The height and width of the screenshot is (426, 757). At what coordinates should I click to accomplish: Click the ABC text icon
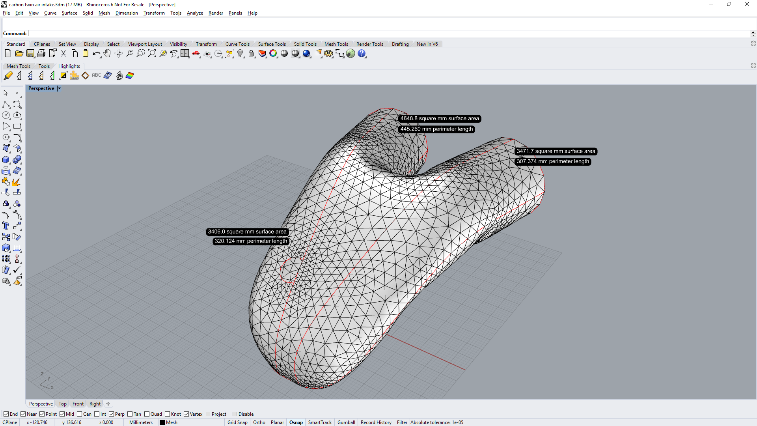click(97, 76)
